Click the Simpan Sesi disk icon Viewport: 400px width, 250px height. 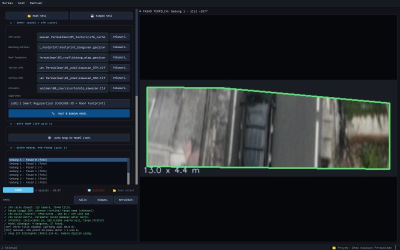92,16
